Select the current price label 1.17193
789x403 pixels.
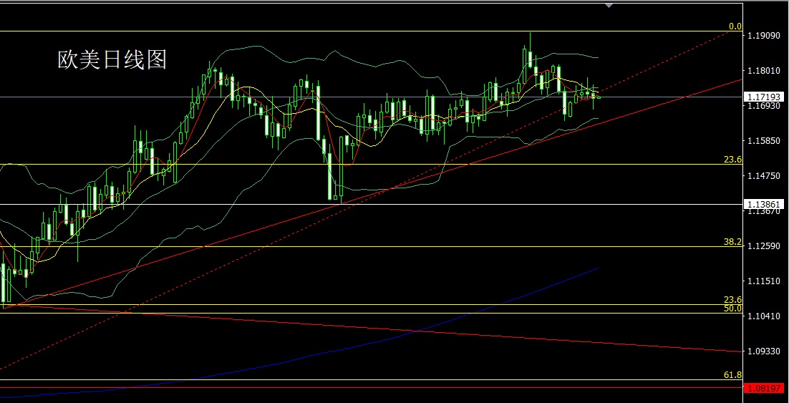[x=763, y=96]
